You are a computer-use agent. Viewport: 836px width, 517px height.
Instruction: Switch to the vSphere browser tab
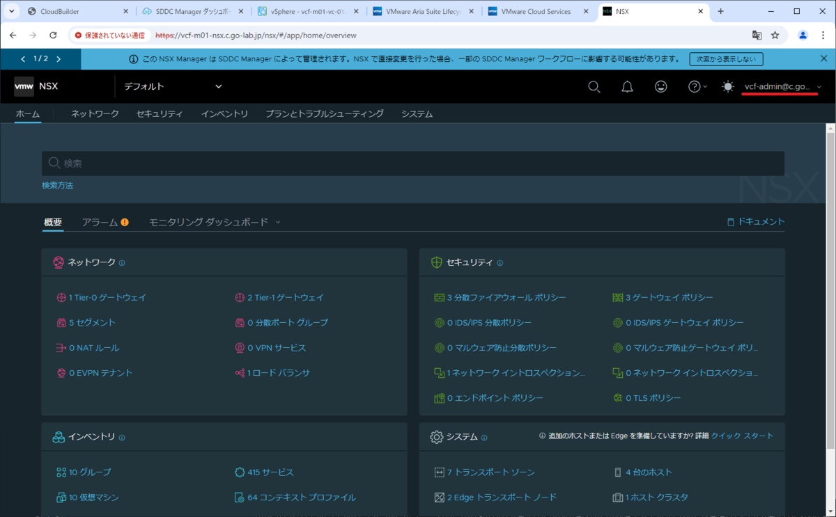308,12
